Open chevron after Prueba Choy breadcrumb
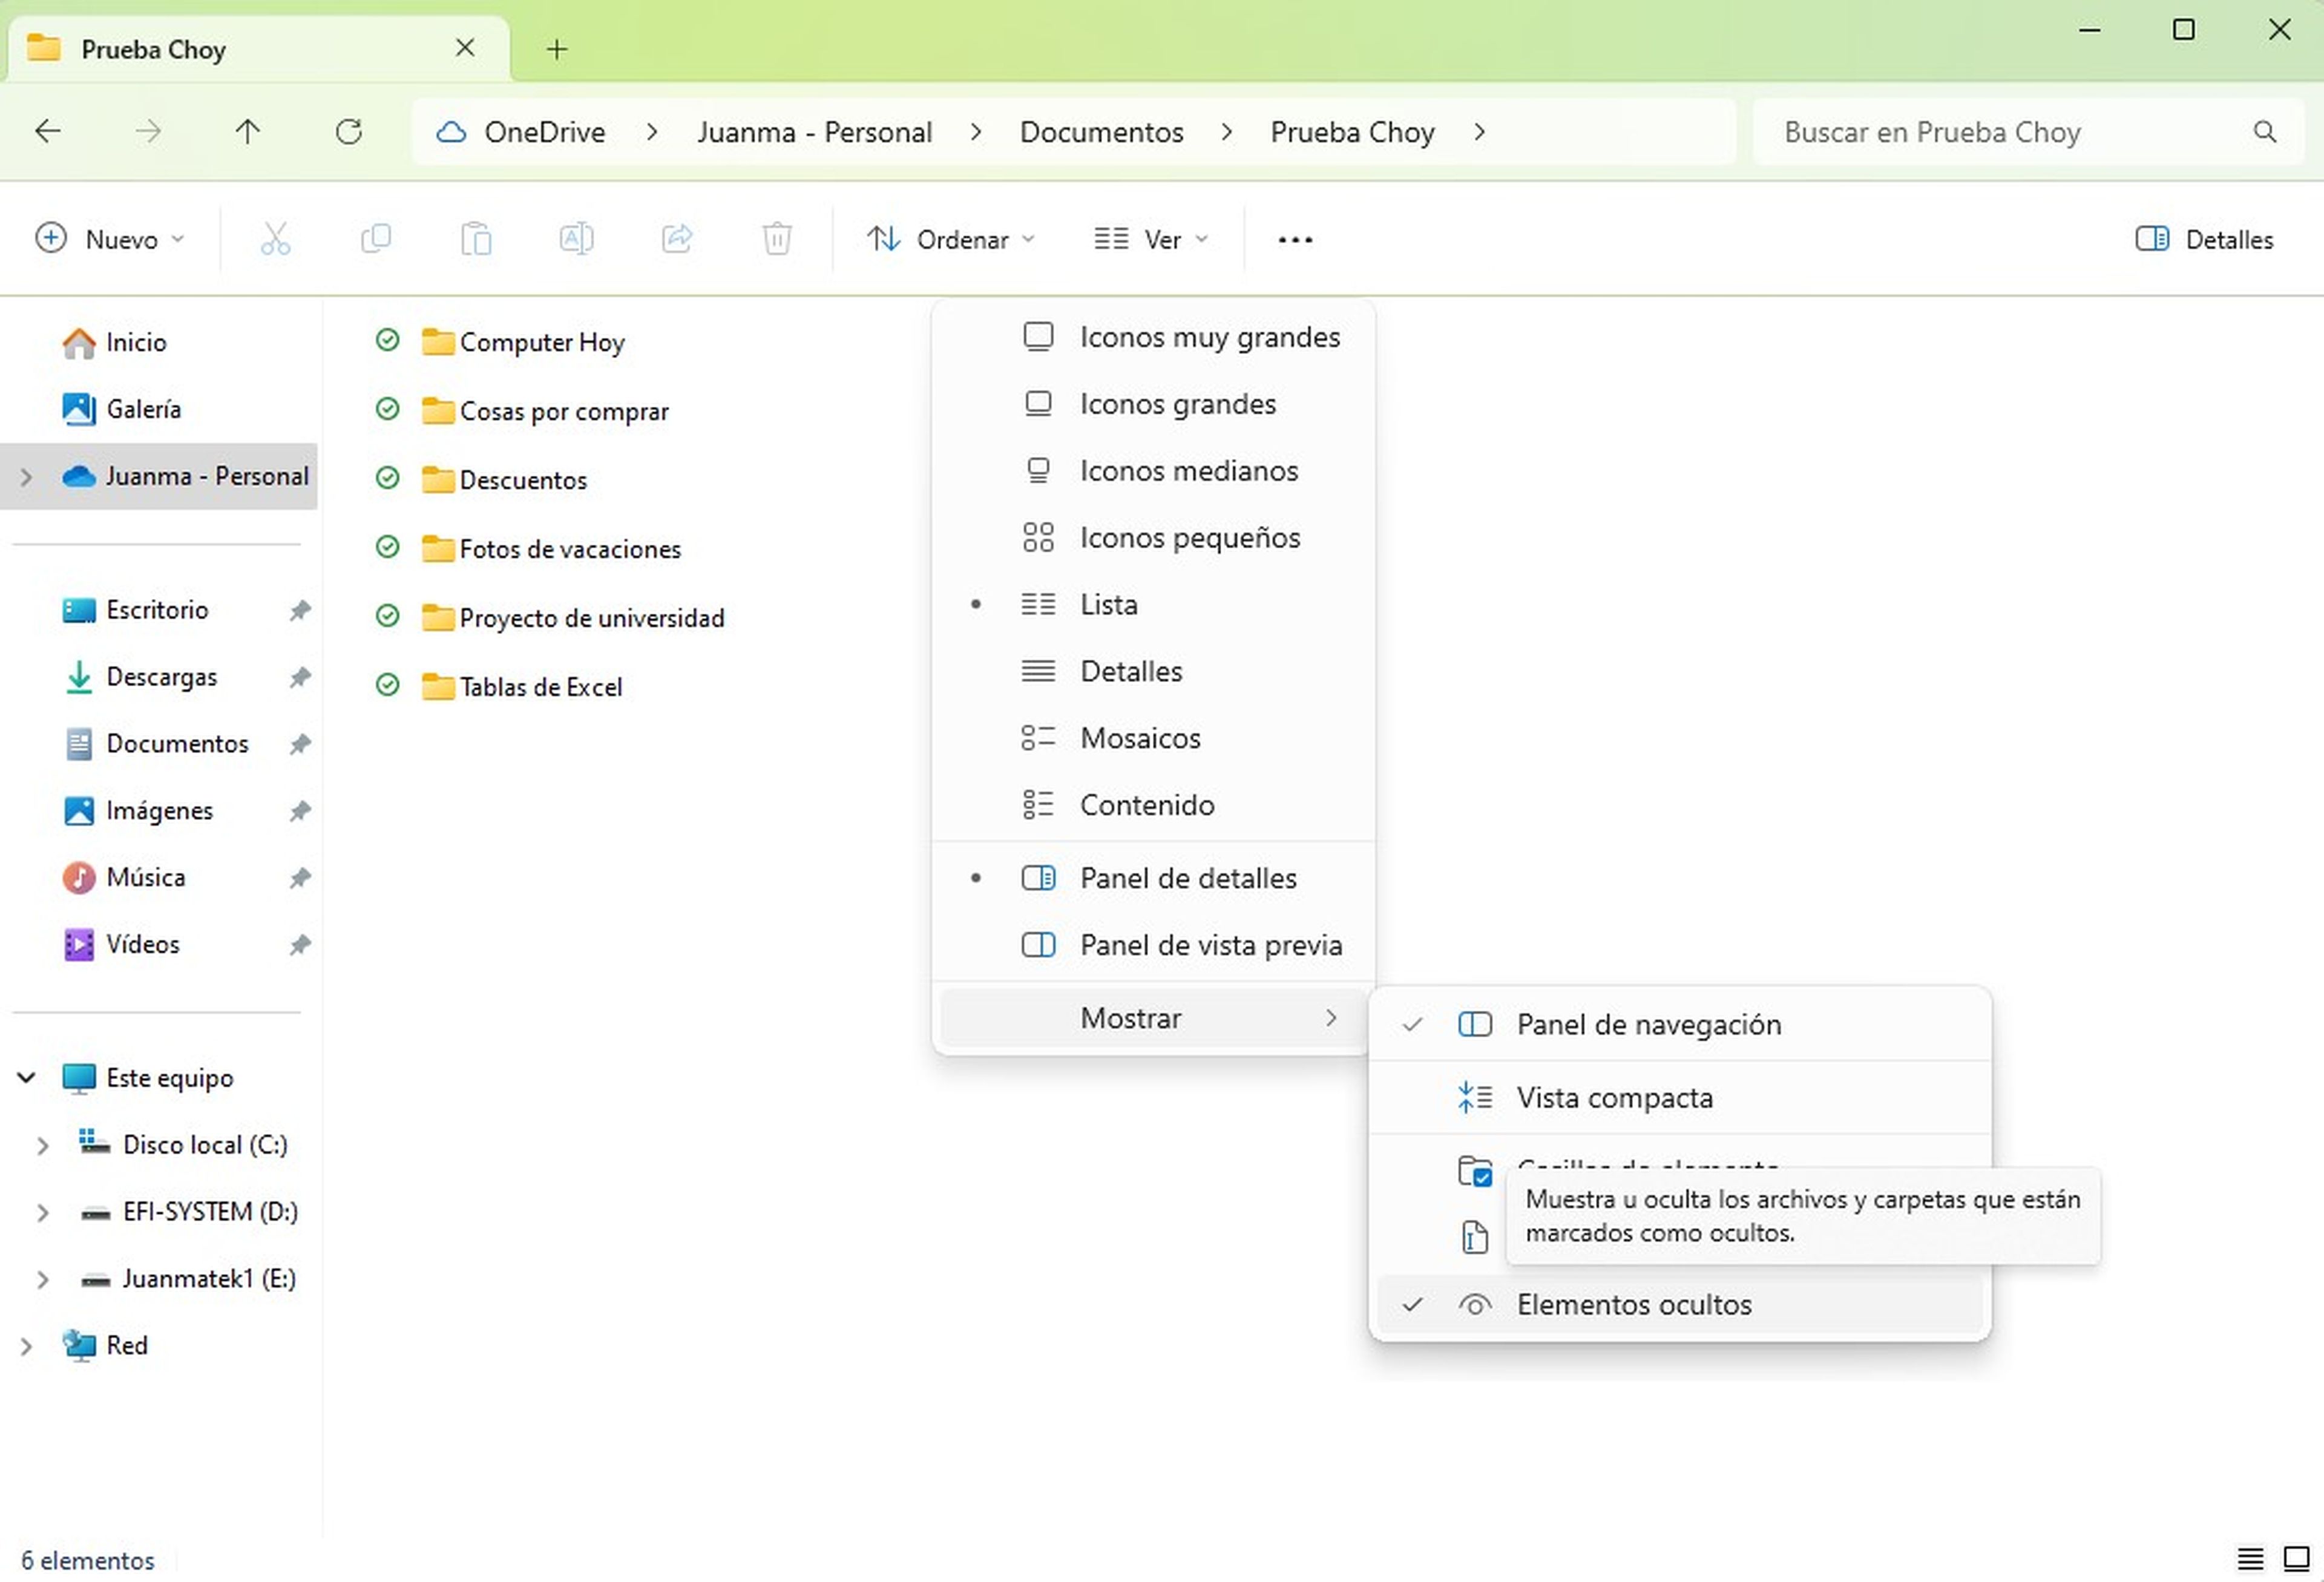This screenshot has width=2324, height=1582. [x=1480, y=132]
